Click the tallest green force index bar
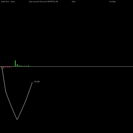Screen dimensions: 133x133 (x=15, y=63)
